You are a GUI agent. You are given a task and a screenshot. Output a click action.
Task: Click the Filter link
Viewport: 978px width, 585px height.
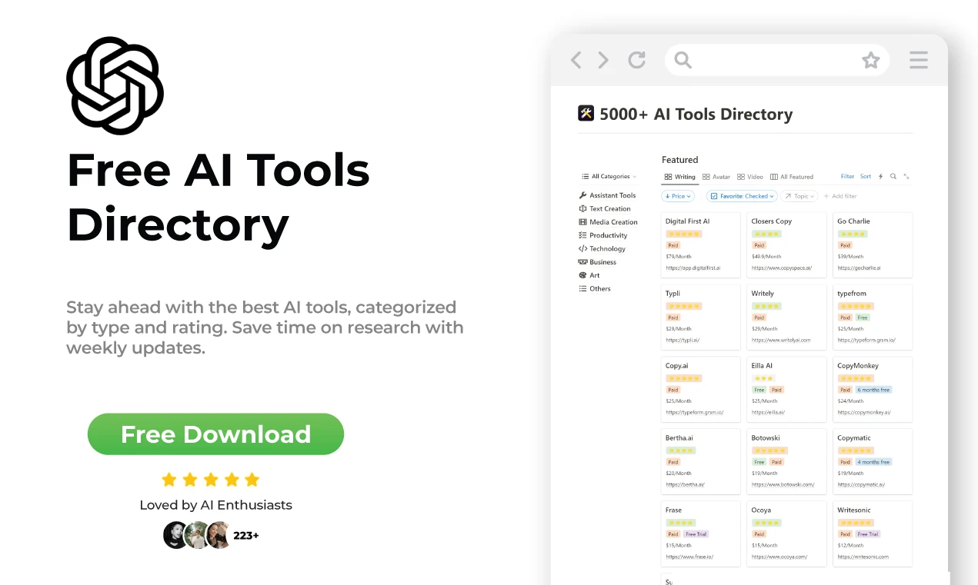(x=847, y=176)
